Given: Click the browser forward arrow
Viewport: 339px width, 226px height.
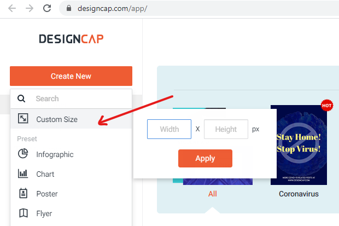Looking at the screenshot, I should 30,9.
